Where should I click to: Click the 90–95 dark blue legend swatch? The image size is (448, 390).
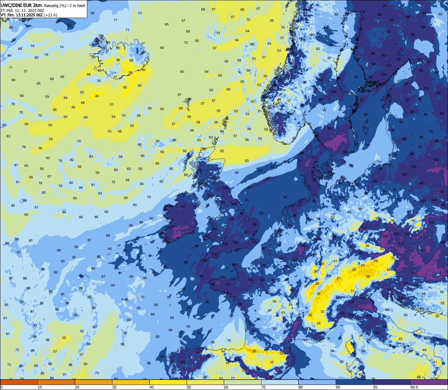[x=354, y=382]
